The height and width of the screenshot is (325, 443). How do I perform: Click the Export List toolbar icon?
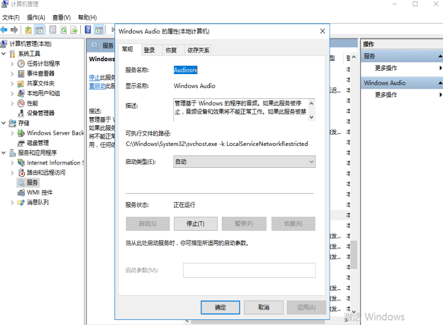point(74,30)
